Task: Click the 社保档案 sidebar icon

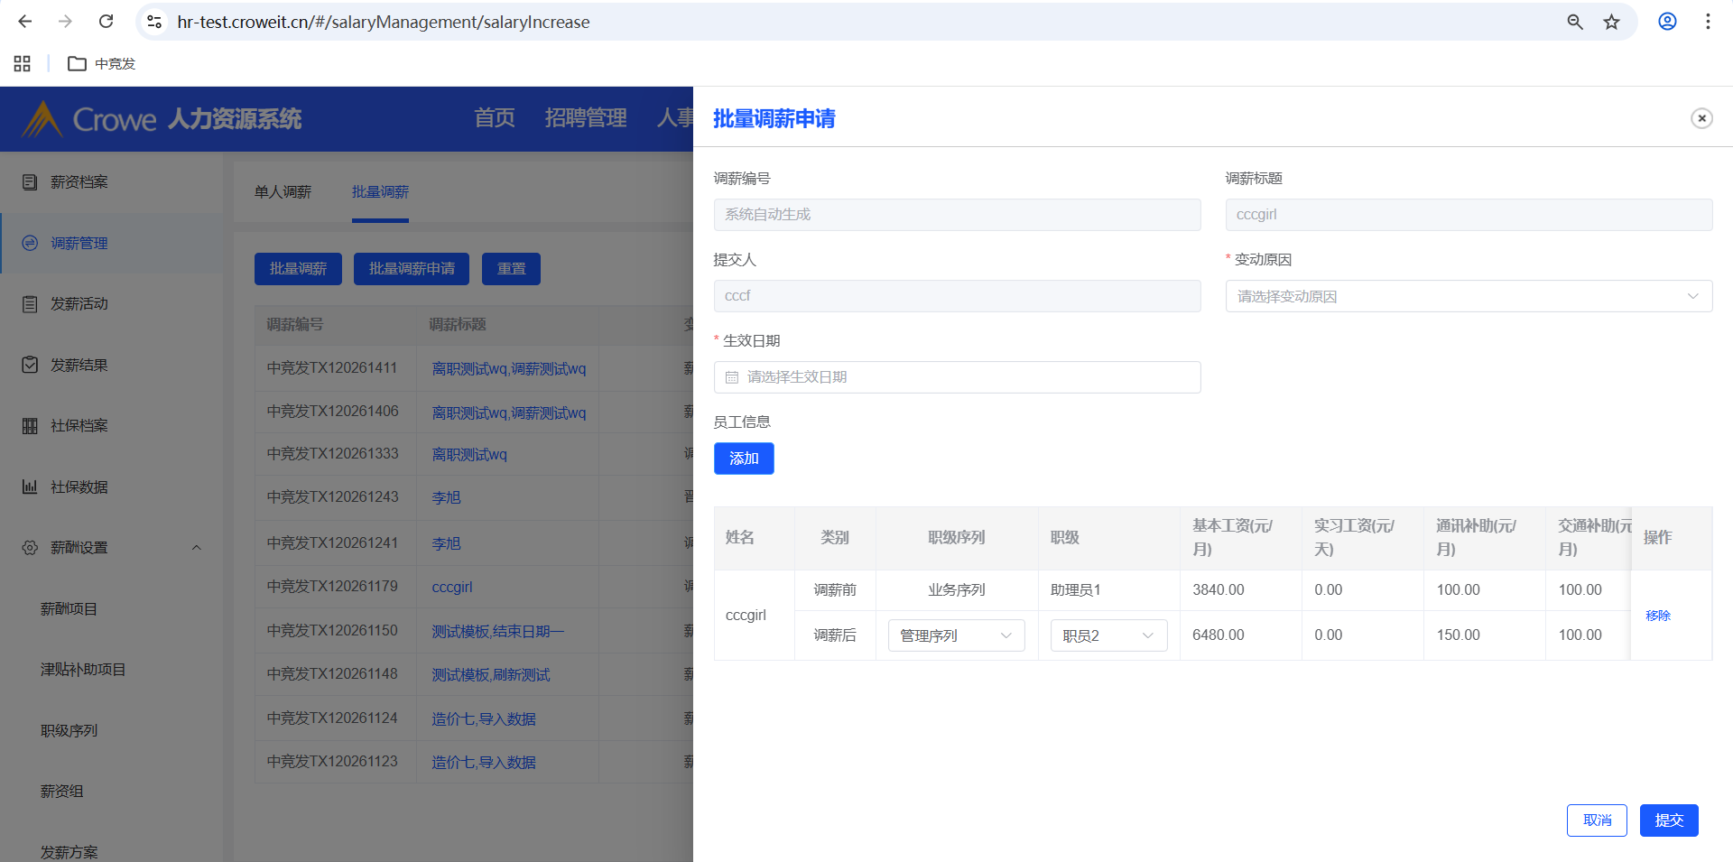Action: pyautogui.click(x=30, y=426)
